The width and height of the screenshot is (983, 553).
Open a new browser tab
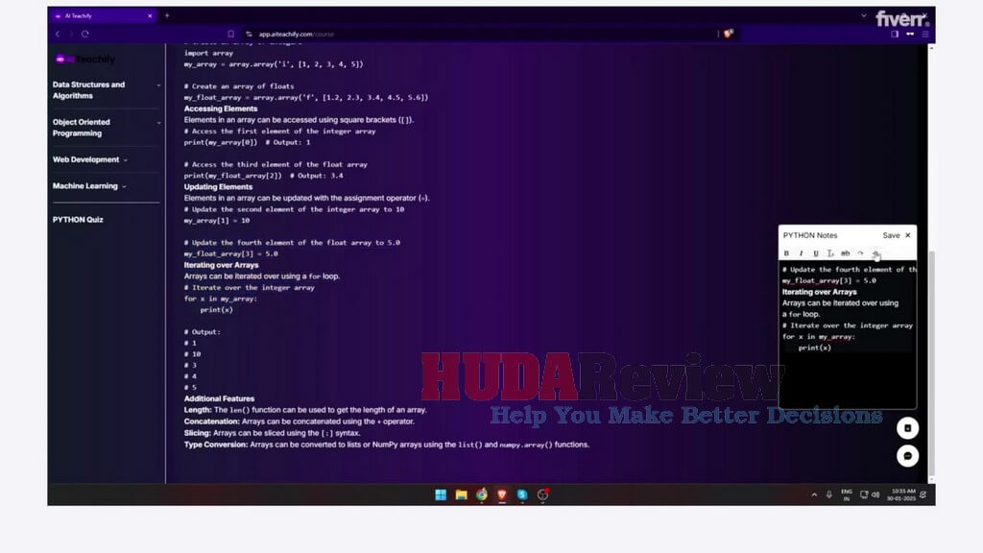click(167, 15)
